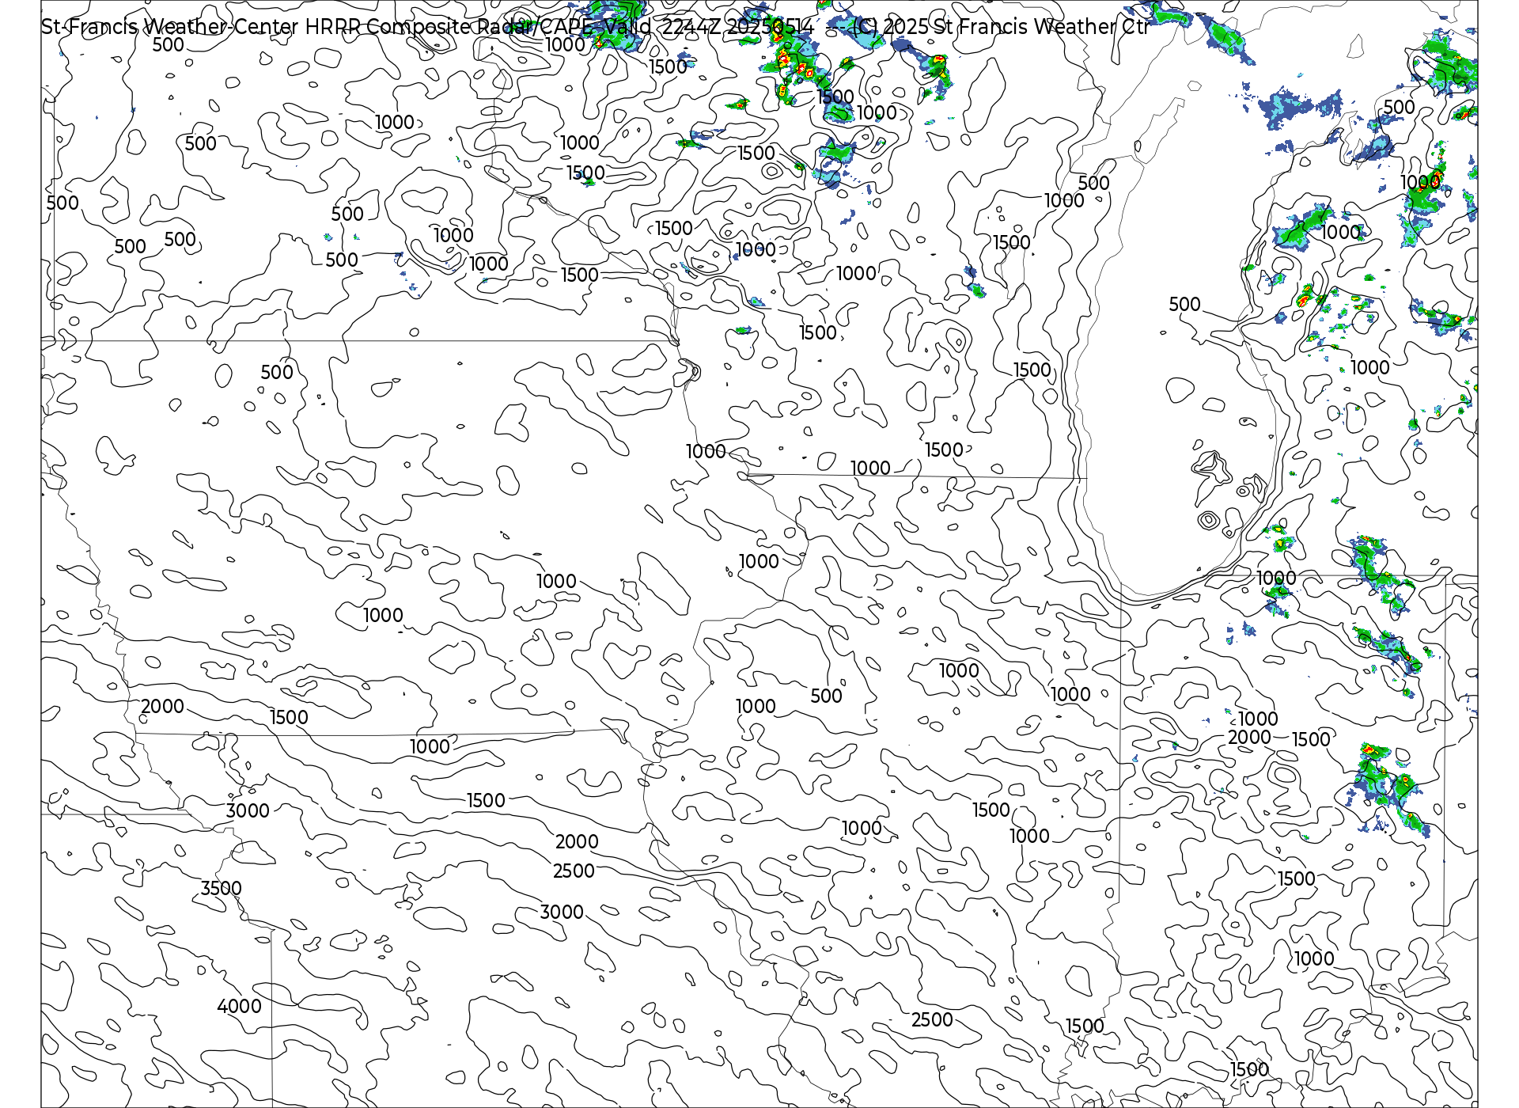Select the 3500 CAPE contour label
Image resolution: width=1519 pixels, height=1108 pixels.
click(x=221, y=888)
